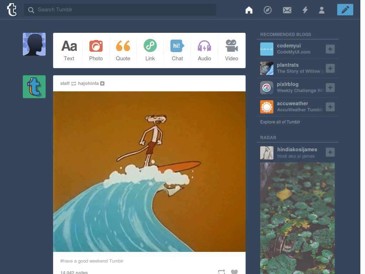Open the plantrats recommended blog
This screenshot has width=365, height=274.
[x=288, y=65]
